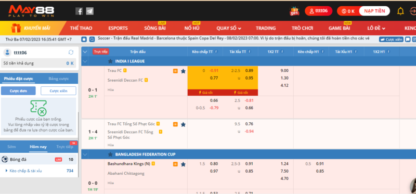Switch to Phiếu đặt cược tab
The width and height of the screenshot is (416, 194).
pos(18,79)
